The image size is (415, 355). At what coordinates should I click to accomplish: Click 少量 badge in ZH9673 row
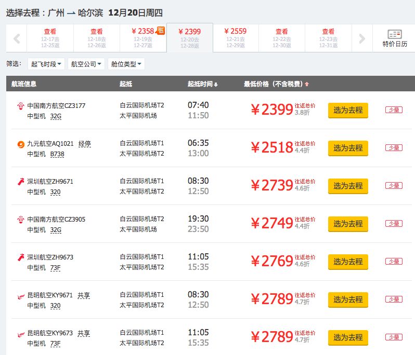click(x=394, y=262)
